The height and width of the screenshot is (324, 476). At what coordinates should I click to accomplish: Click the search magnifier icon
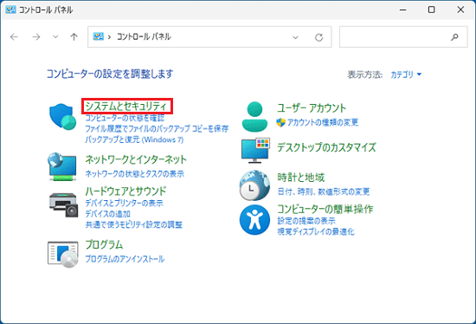tap(454, 37)
